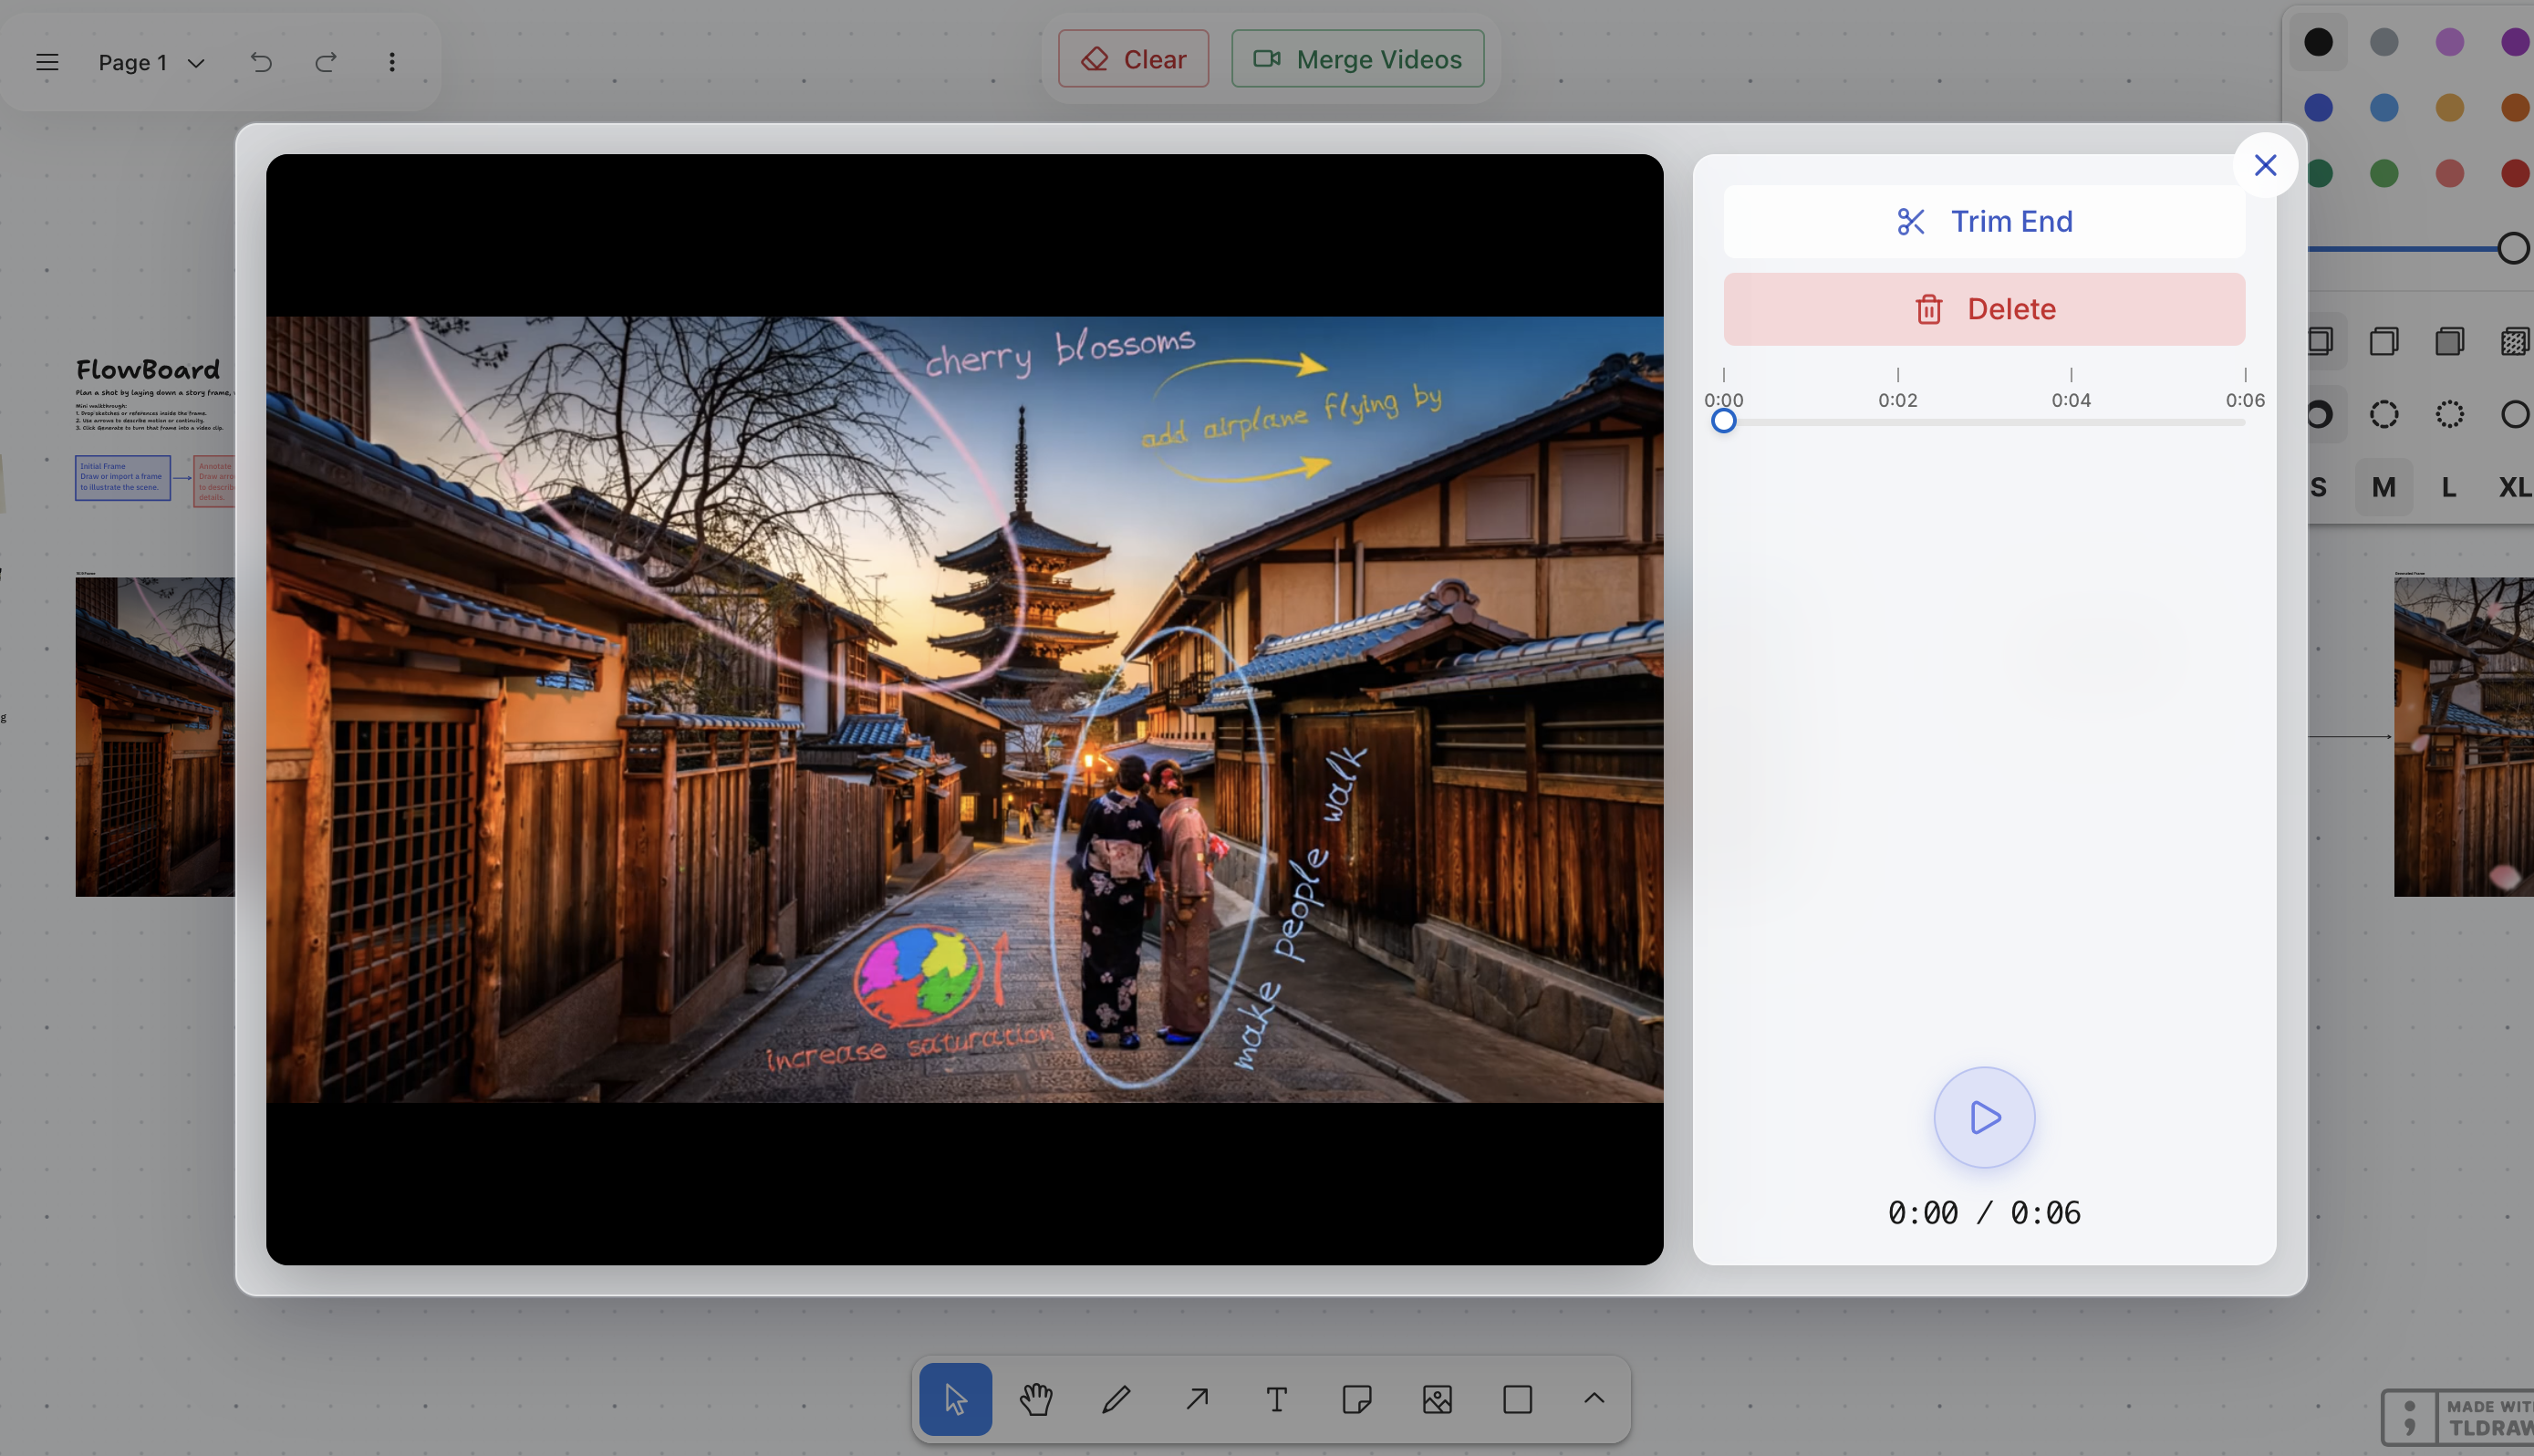The width and height of the screenshot is (2534, 1456).
Task: Pick the black color swatch
Action: point(2318,42)
